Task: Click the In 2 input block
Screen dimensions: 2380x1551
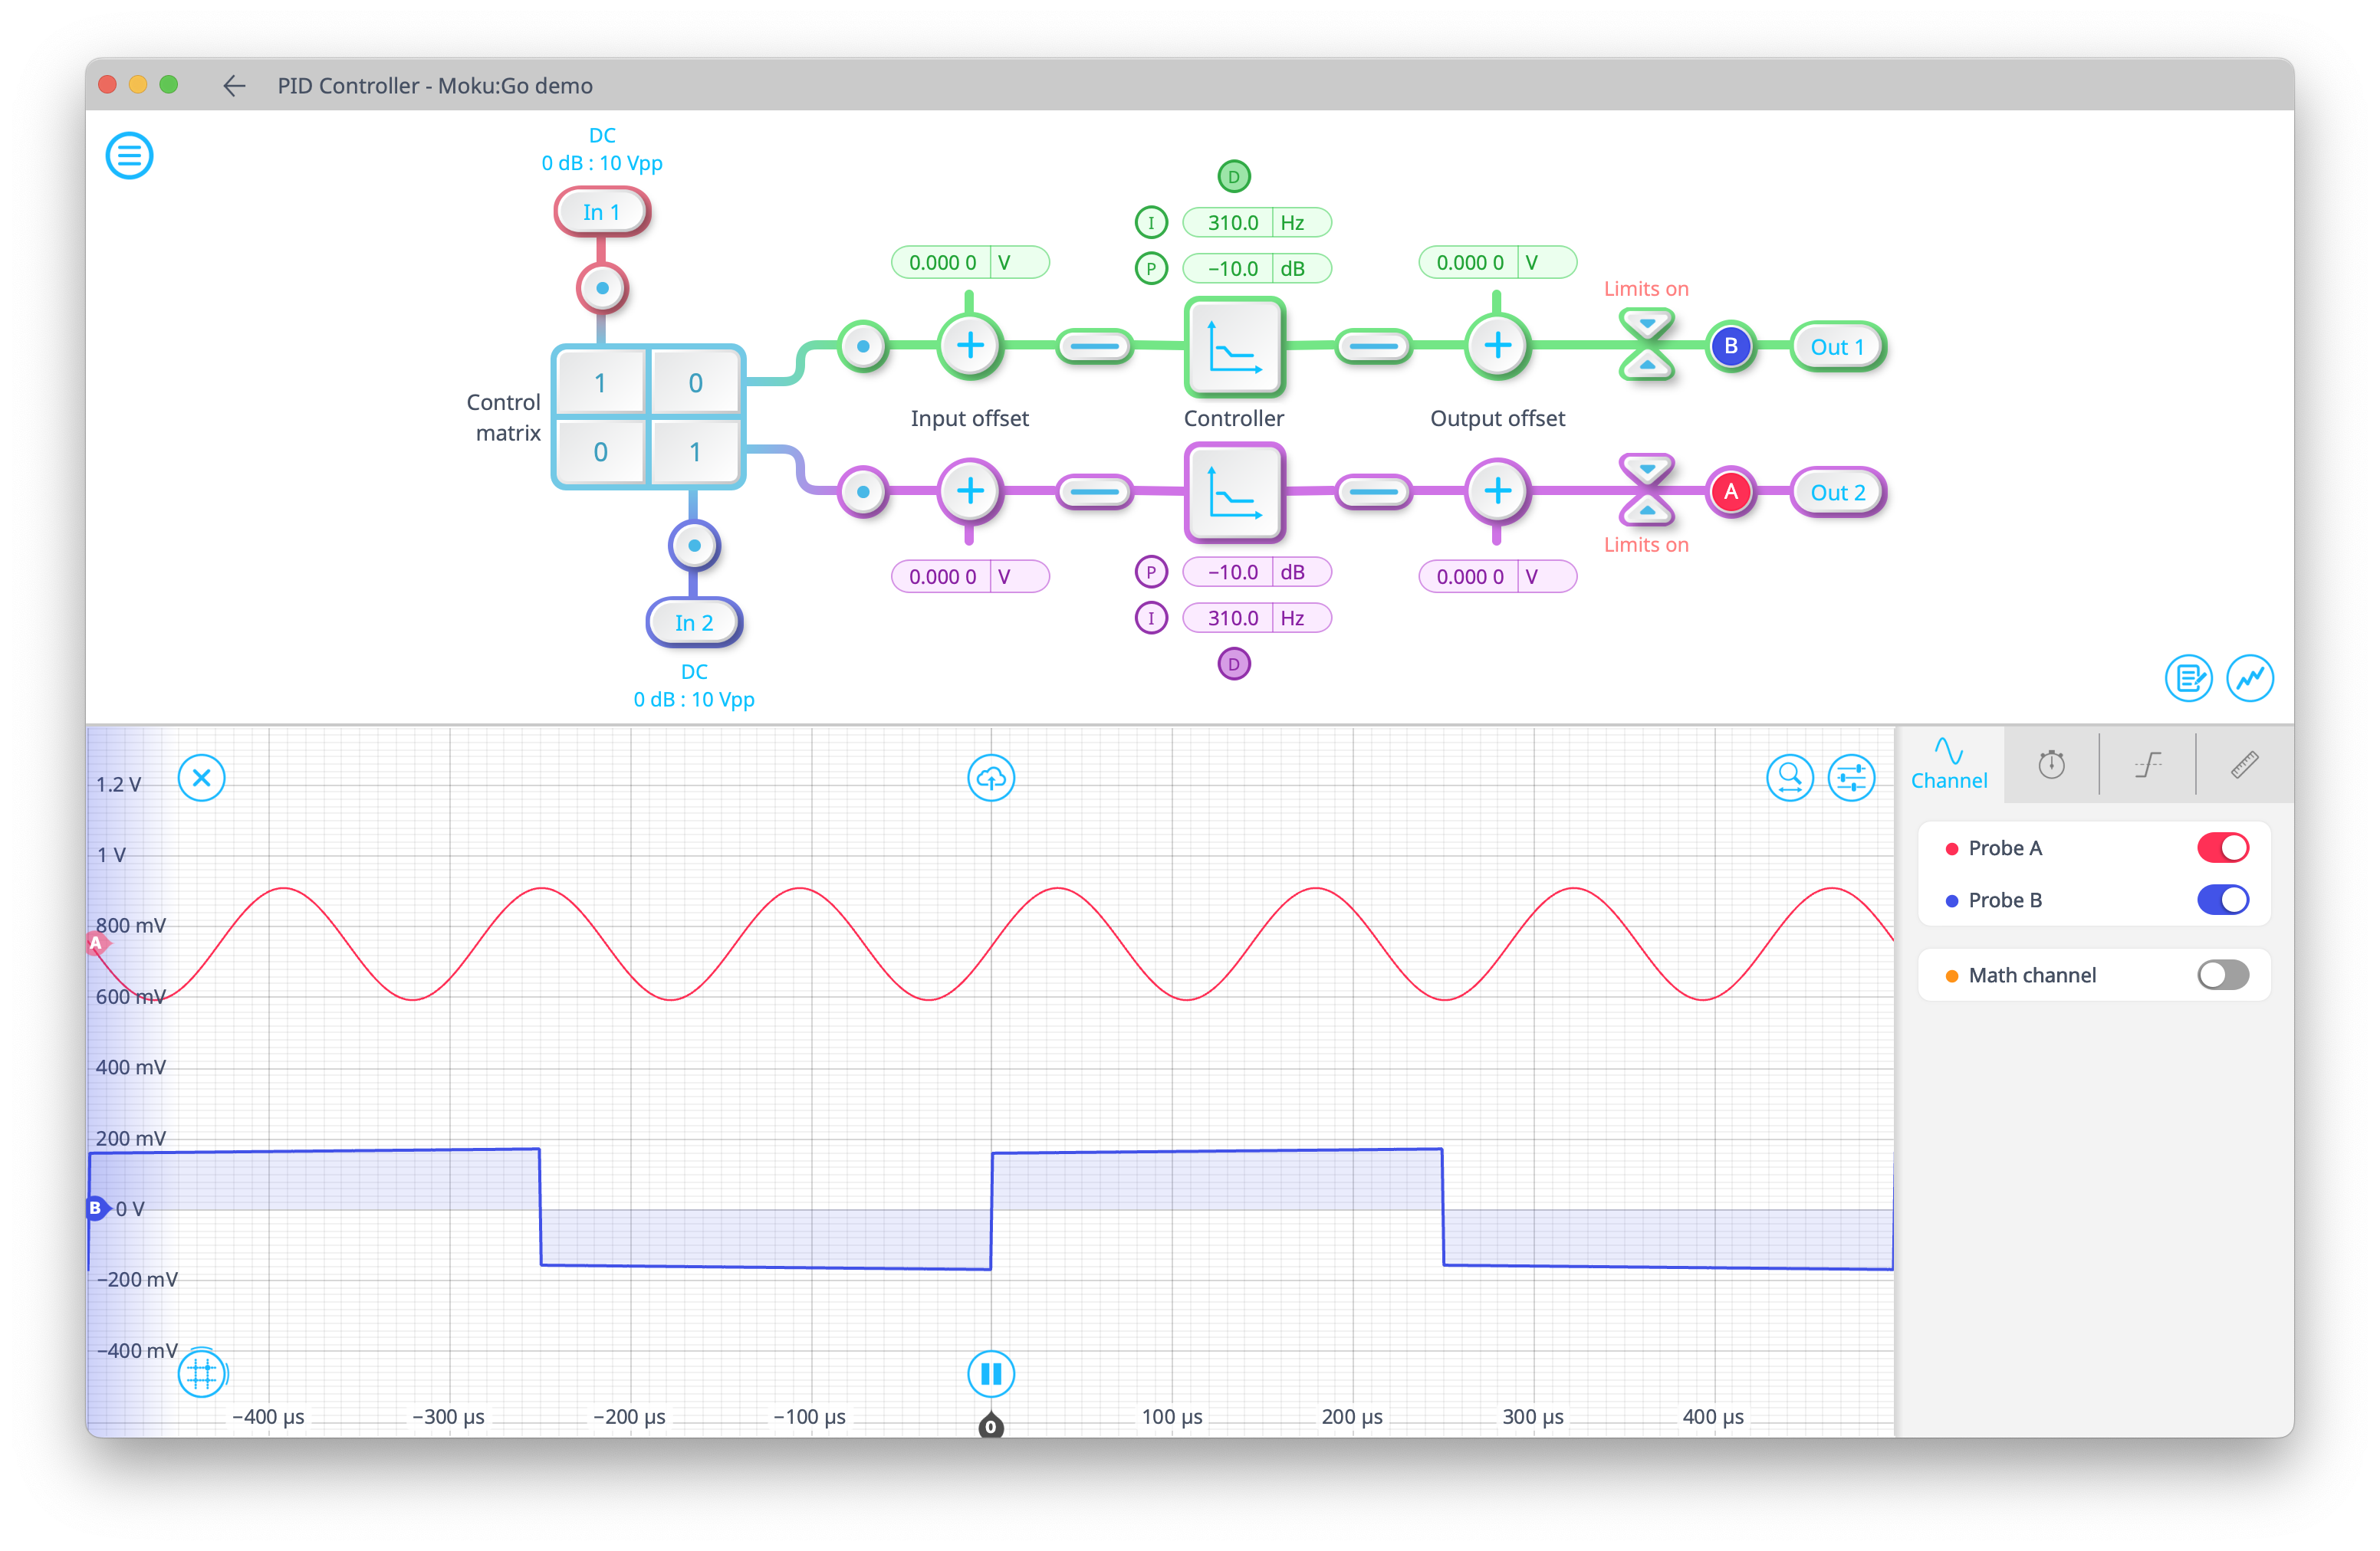Action: pos(694,622)
